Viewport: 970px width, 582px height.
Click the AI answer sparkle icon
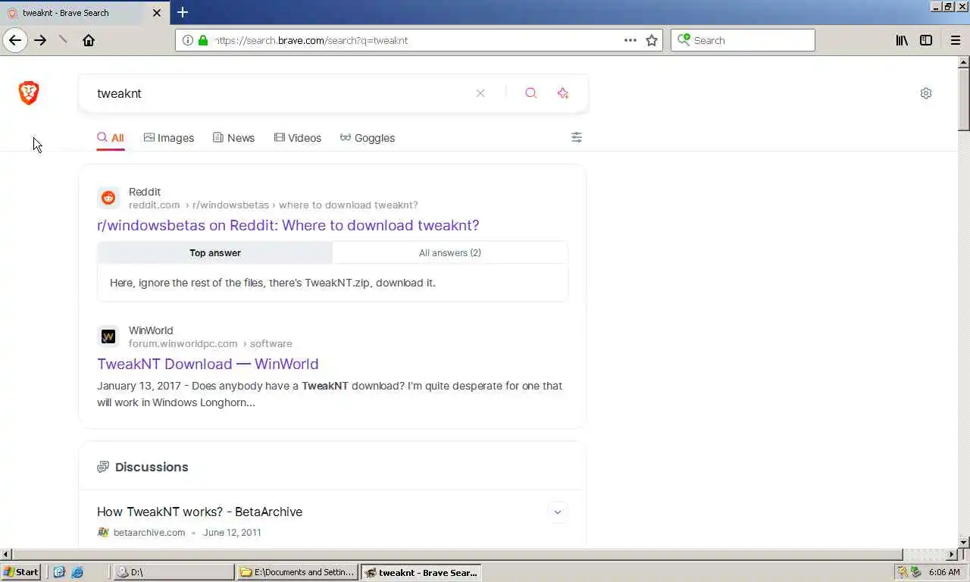pyautogui.click(x=563, y=93)
